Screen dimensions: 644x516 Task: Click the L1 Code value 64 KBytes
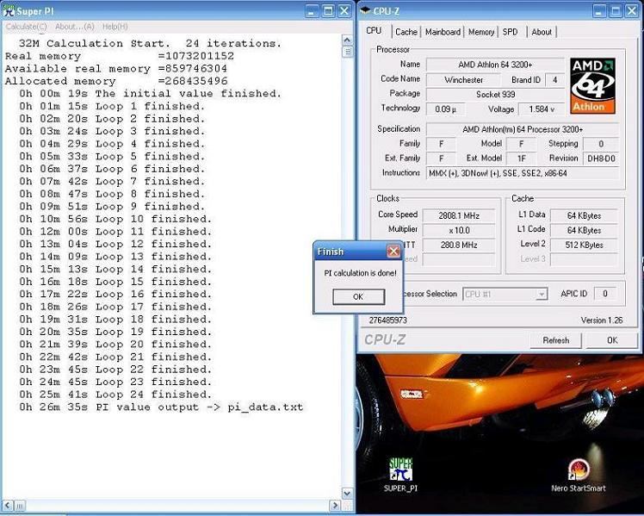(x=584, y=230)
